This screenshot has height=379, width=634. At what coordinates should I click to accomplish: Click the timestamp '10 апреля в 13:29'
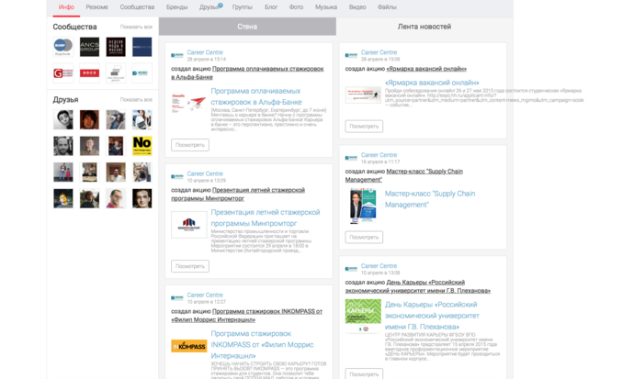coord(206,181)
